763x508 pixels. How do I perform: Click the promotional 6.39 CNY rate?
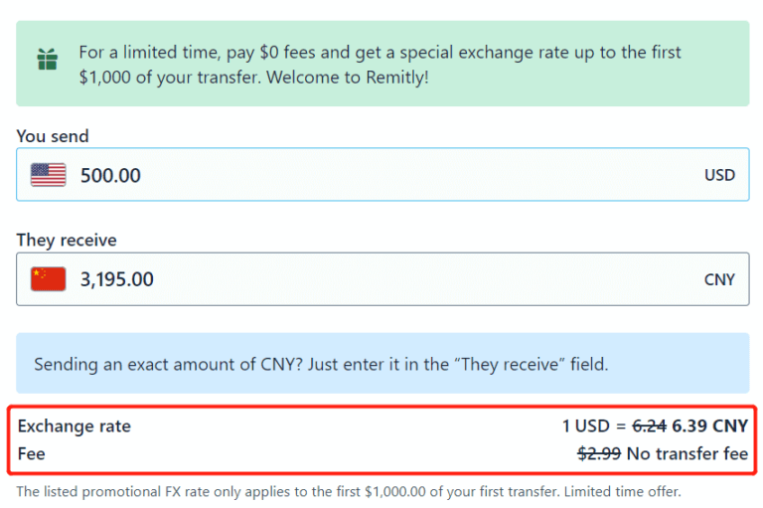click(709, 426)
